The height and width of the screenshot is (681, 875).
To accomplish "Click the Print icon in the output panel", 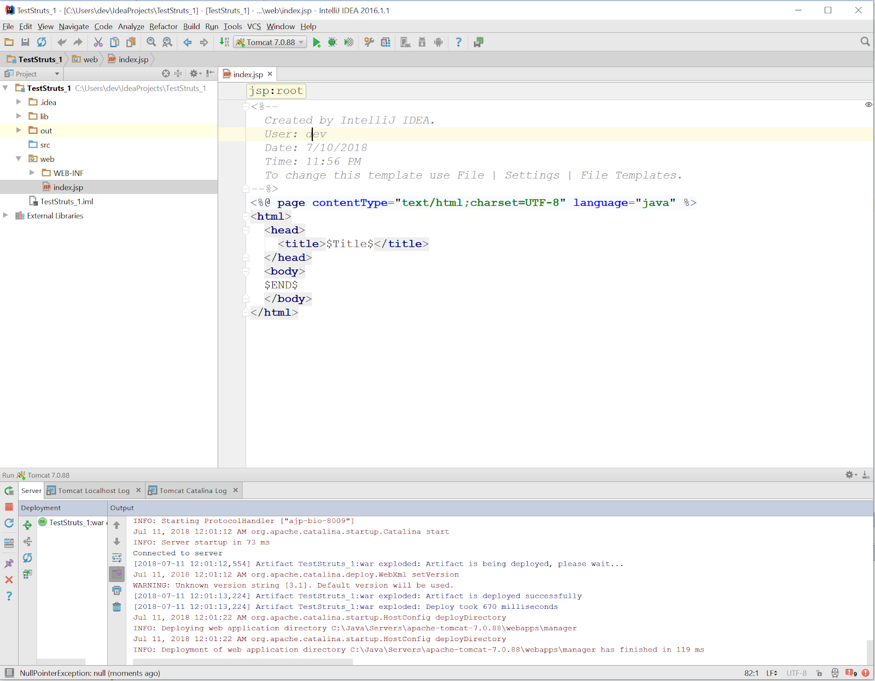I will (x=116, y=591).
